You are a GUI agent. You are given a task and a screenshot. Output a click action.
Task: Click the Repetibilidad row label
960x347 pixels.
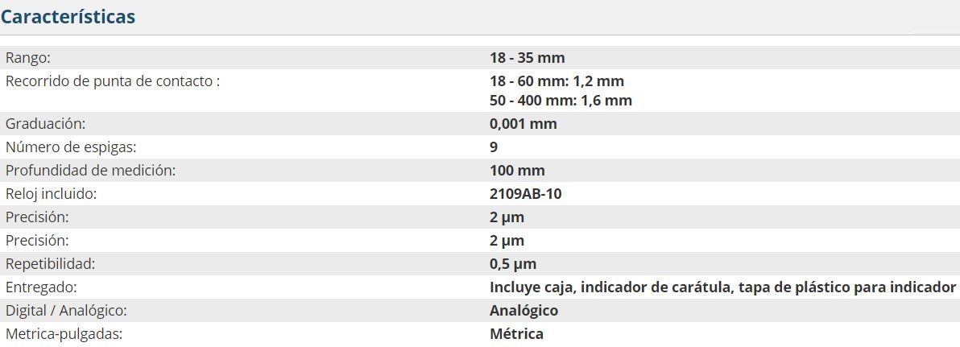pos(50,264)
